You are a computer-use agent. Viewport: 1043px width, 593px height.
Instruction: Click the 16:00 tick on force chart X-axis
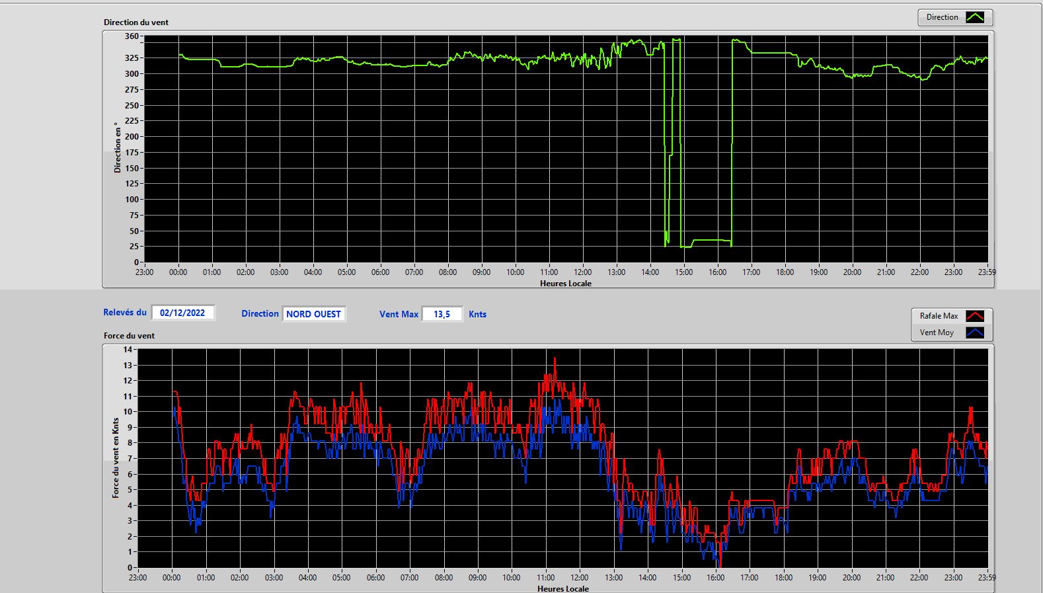[716, 577]
